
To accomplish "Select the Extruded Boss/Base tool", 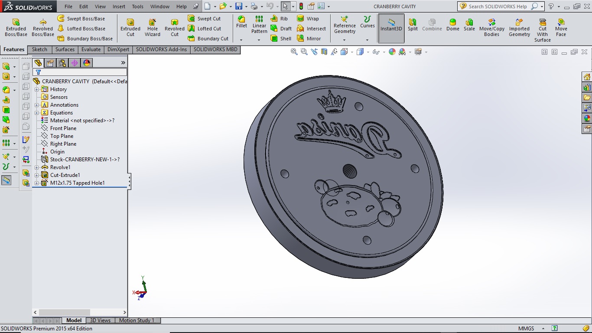I will (16, 28).
